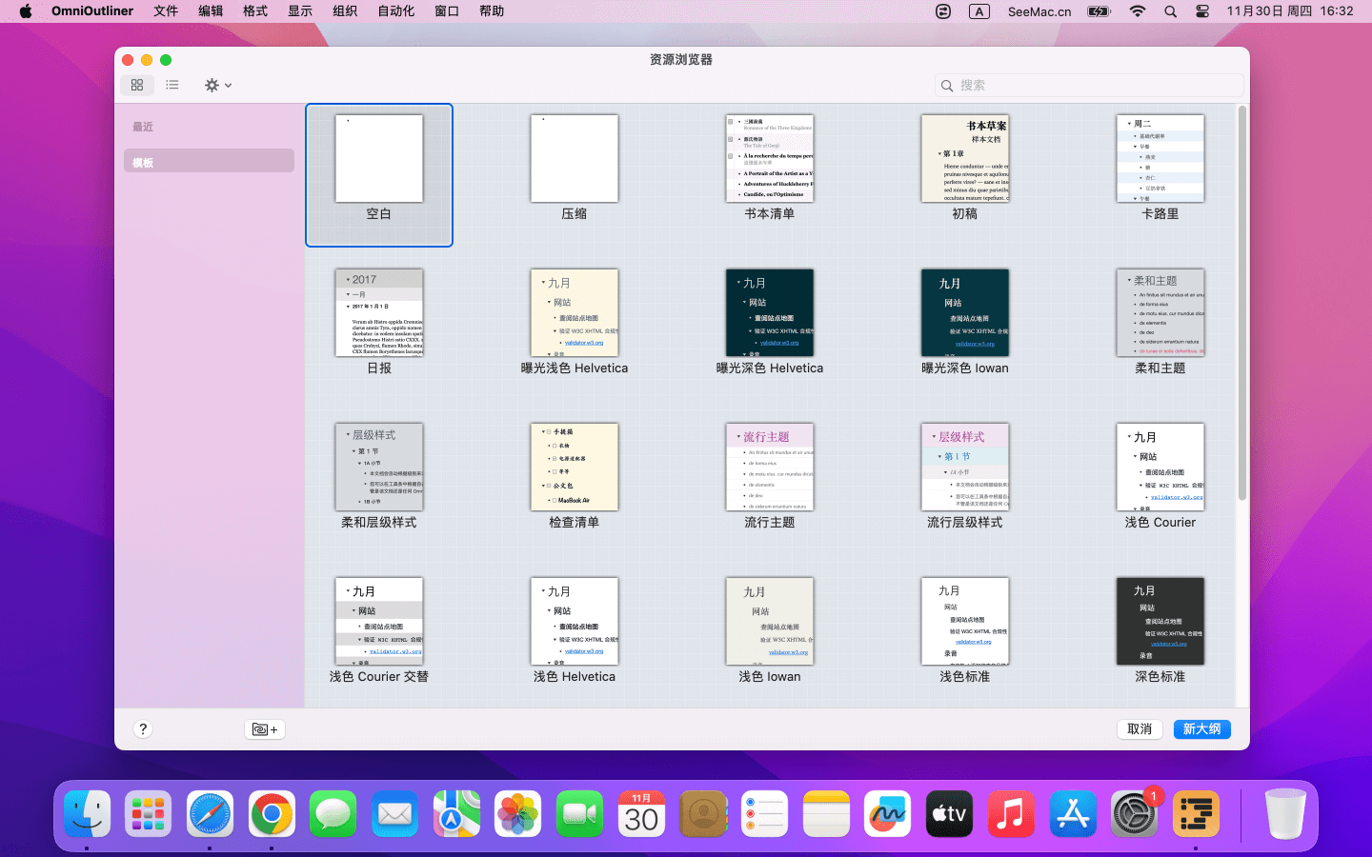Select the 曝光浅色 Helvetica template
The width and height of the screenshot is (1372, 857).
(575, 312)
